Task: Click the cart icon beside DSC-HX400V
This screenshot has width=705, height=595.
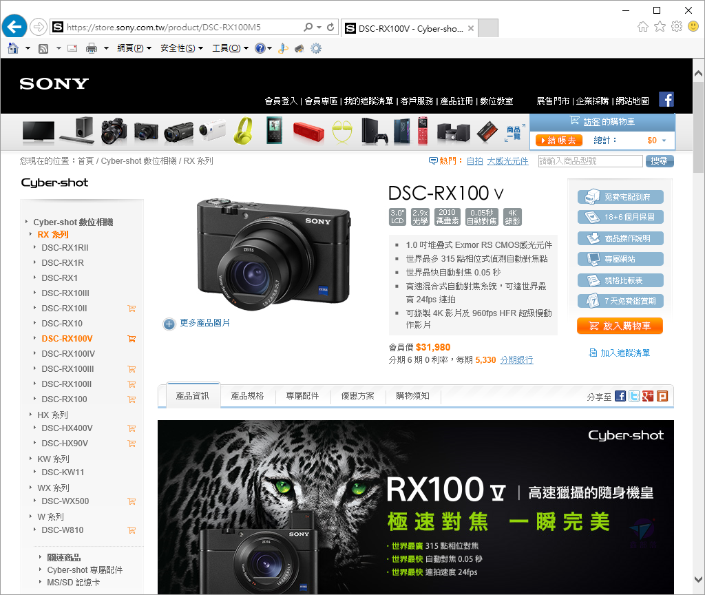Action: pyautogui.click(x=131, y=428)
